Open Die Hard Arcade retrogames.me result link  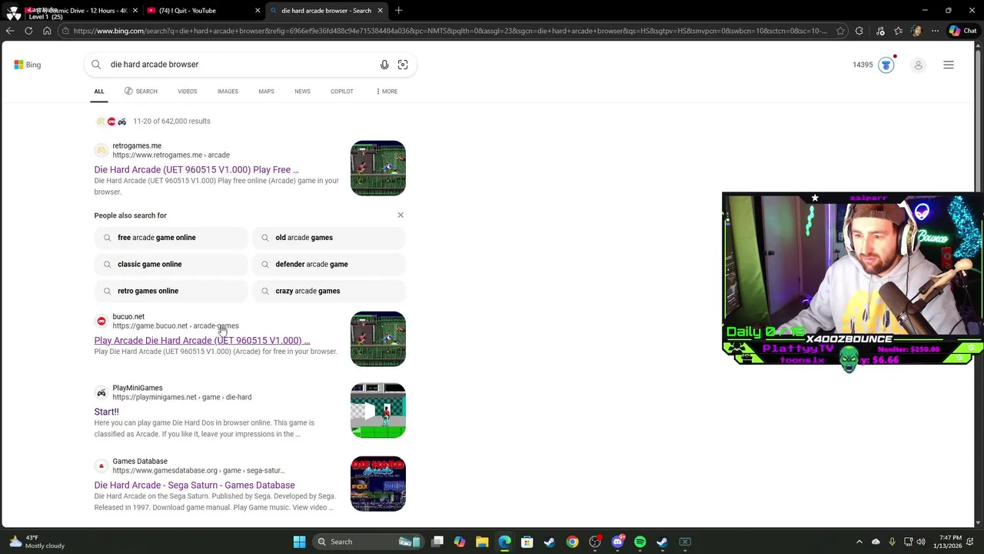(x=196, y=169)
